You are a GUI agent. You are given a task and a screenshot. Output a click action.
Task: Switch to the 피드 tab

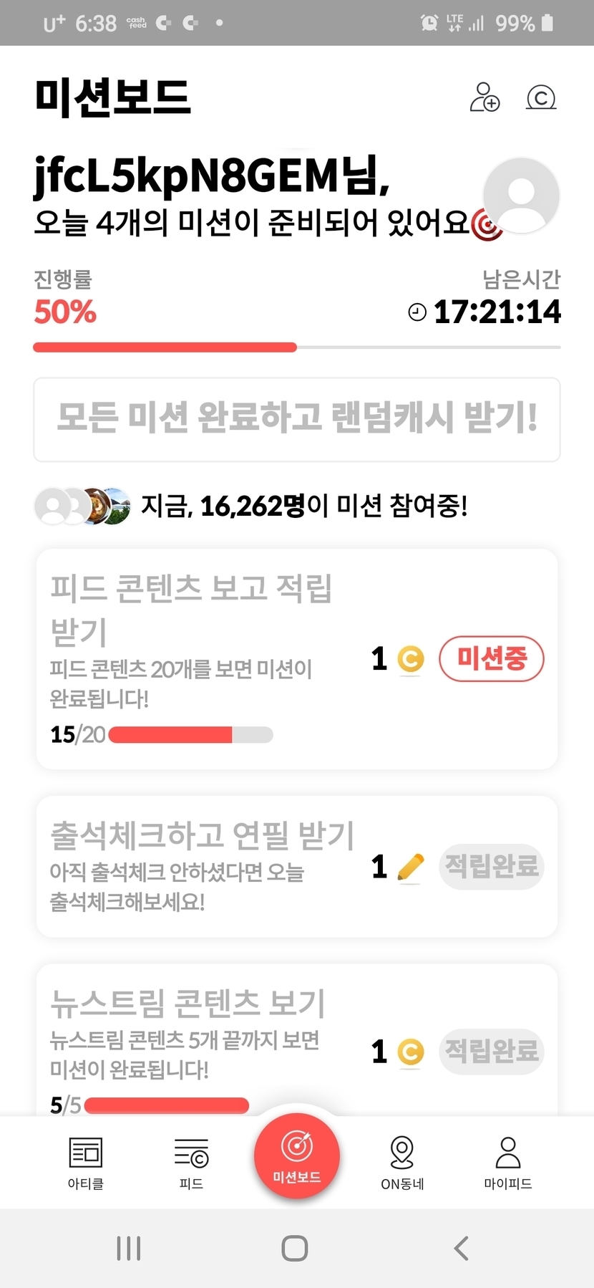[191, 1162]
